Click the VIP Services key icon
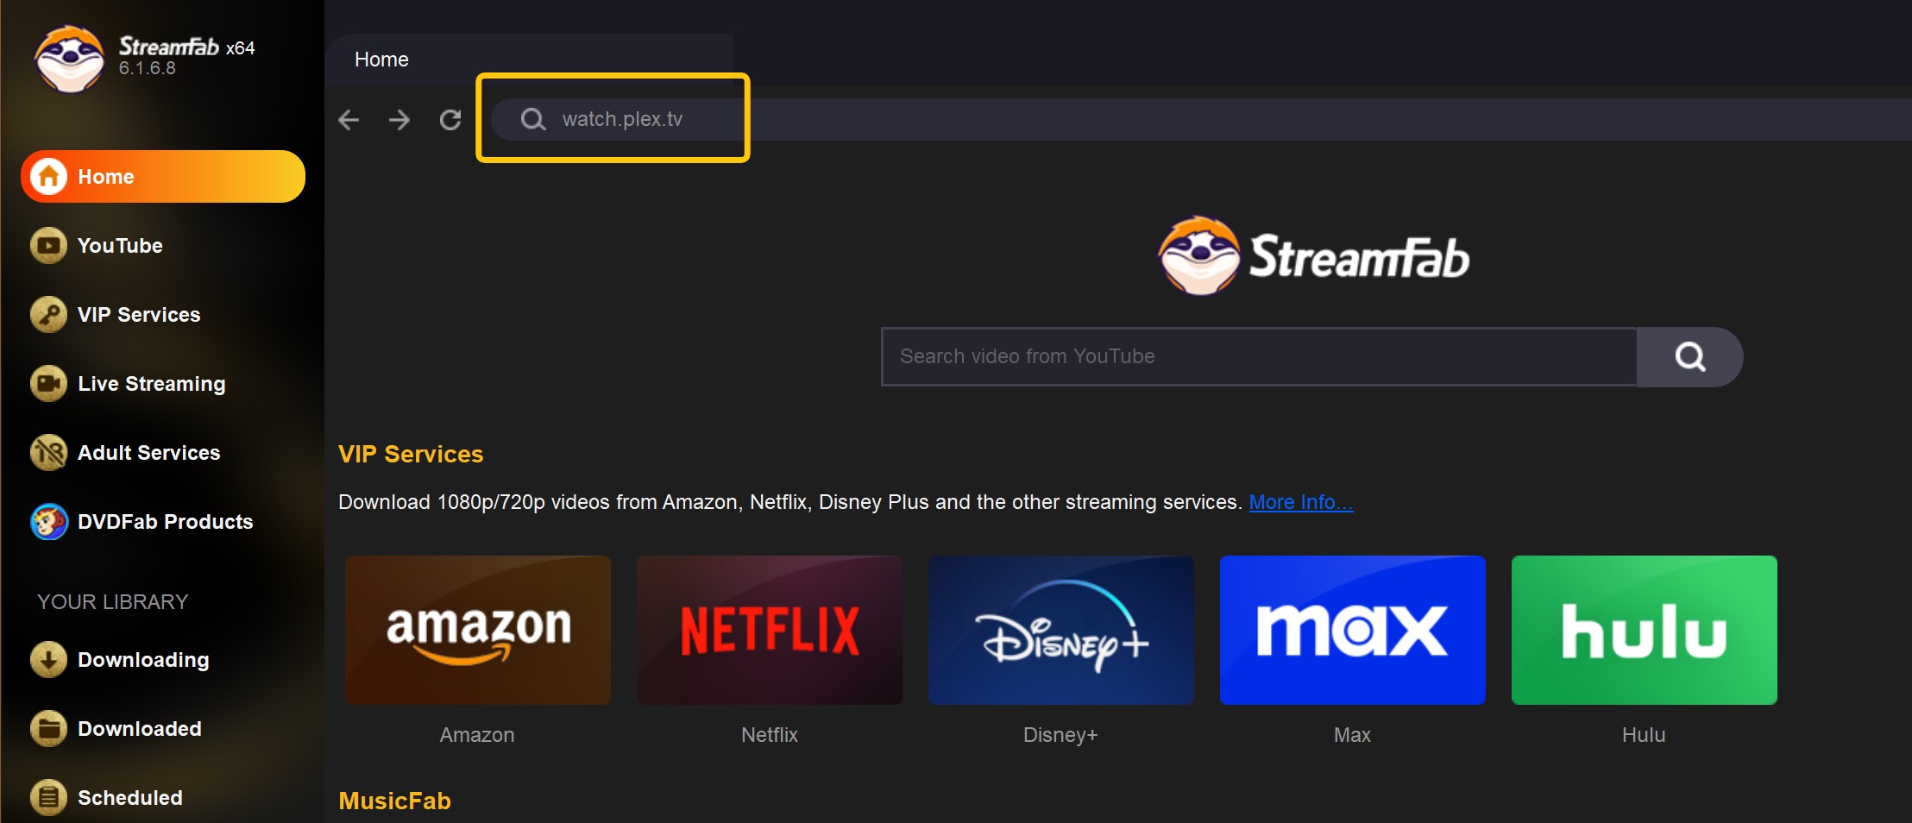Viewport: 1912px width, 823px height. coord(48,315)
